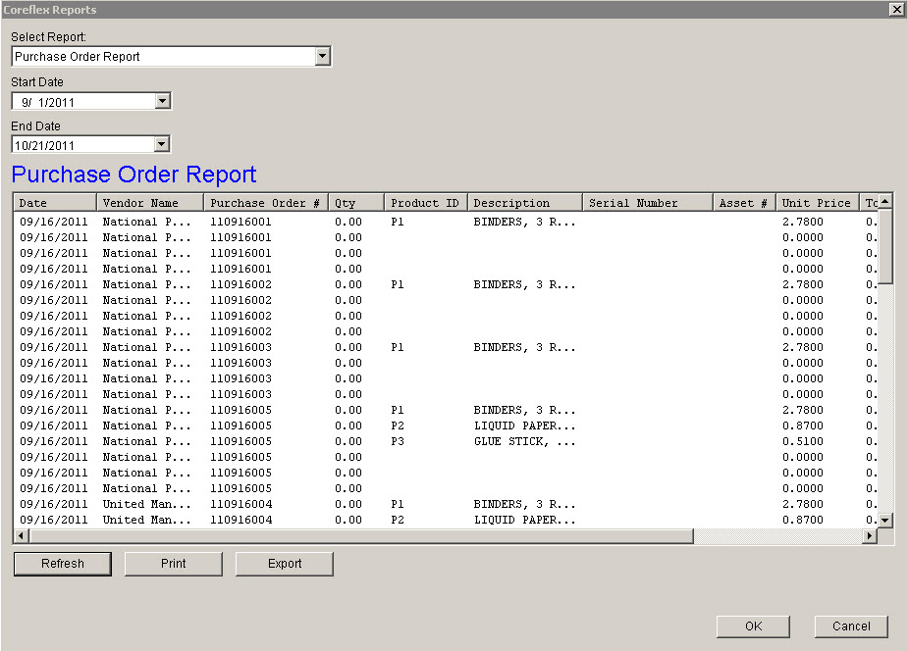Viewport: 908px width, 651px height.
Task: Export the report with the Export button
Action: 285,564
